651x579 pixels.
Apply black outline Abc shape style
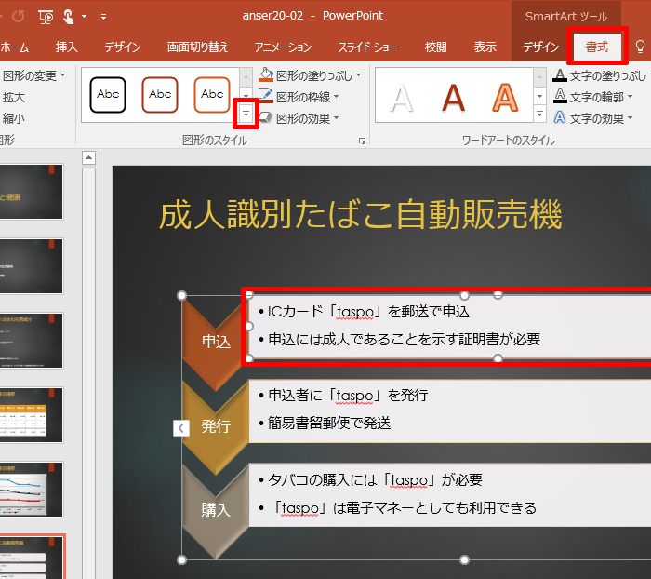108,95
